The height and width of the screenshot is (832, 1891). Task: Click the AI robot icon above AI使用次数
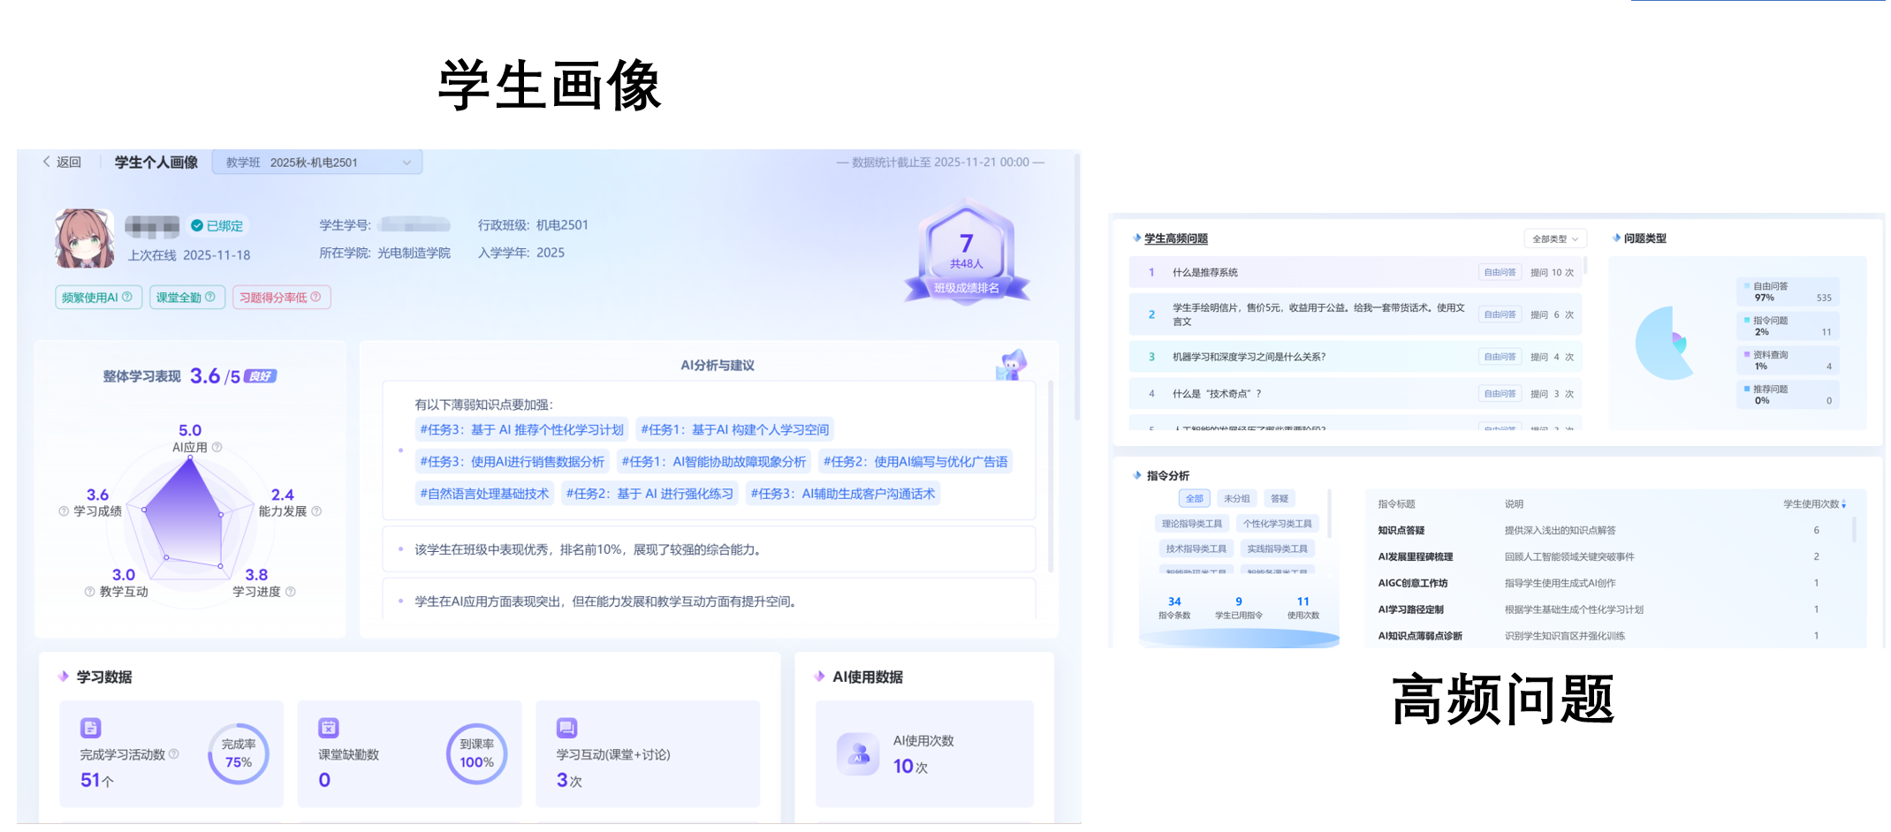click(x=857, y=754)
